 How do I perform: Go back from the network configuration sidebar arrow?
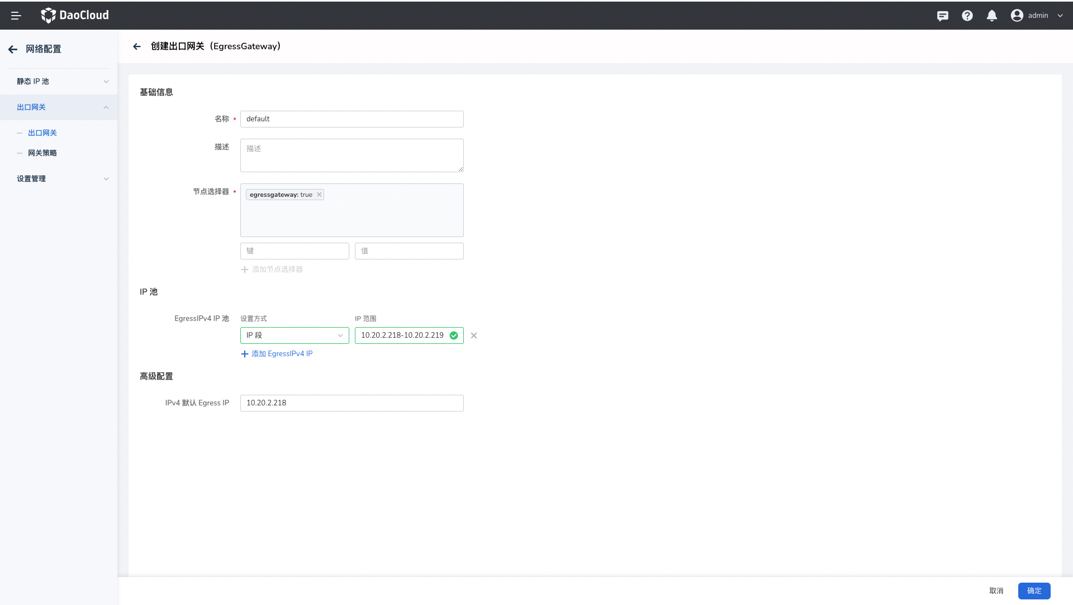(13, 49)
